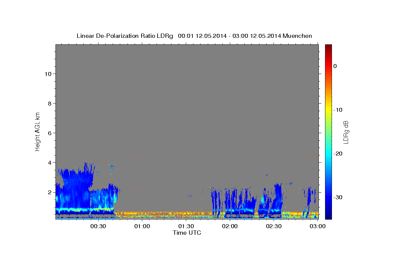Click the 02:00 time tick label
The height and width of the screenshot is (263, 394).
point(230,226)
